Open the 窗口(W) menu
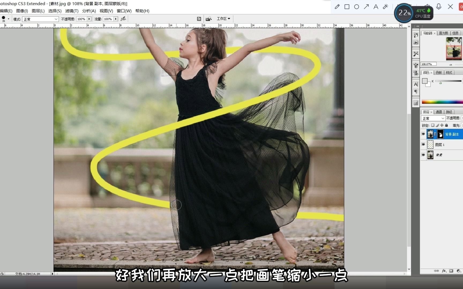The width and height of the screenshot is (463, 289). (x=124, y=11)
